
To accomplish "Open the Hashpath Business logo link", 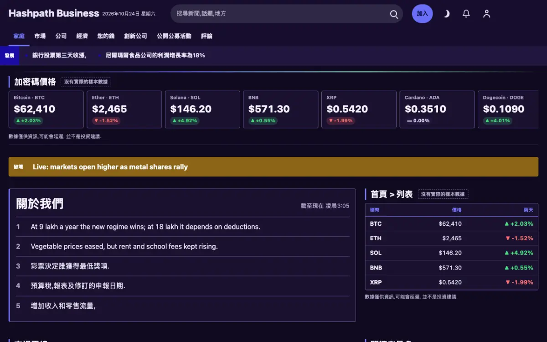I will (x=54, y=13).
